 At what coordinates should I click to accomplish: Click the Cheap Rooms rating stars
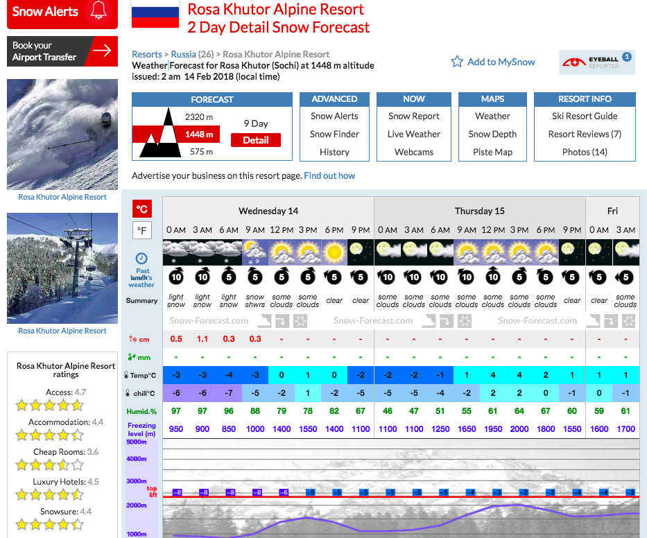49,465
